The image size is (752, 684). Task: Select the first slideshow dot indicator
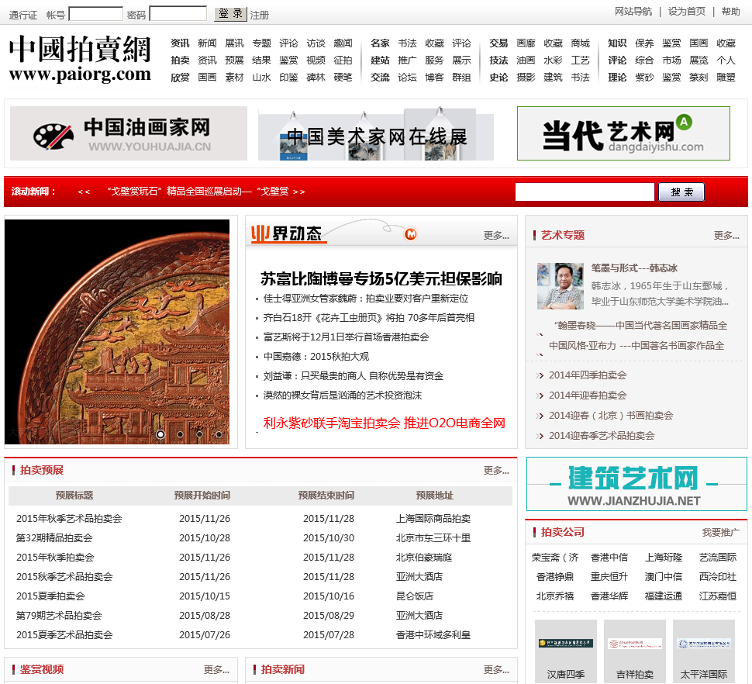(x=160, y=434)
